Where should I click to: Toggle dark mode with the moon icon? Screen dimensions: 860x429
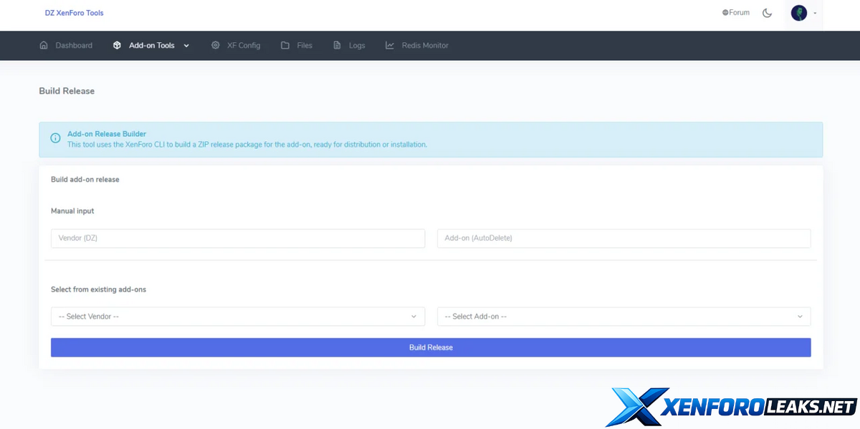tap(767, 13)
